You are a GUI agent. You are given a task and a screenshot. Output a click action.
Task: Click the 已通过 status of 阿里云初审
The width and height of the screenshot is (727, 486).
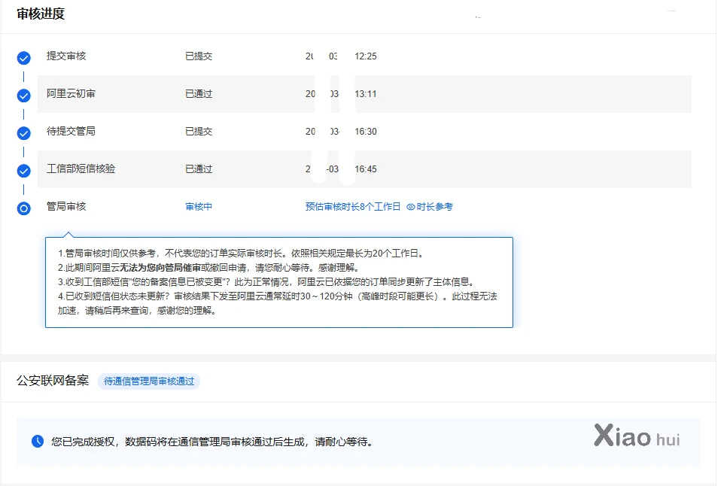pos(199,94)
